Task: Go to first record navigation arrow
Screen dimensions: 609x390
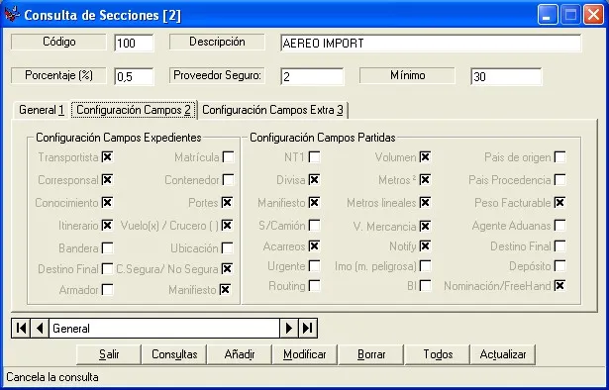Action: (21, 329)
